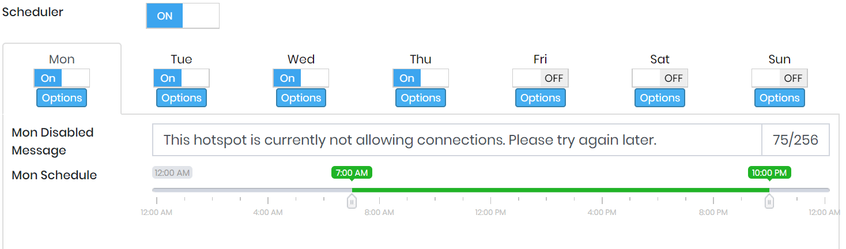846x249 pixels.
Task: Turn off the main Scheduler switch
Action: [x=182, y=16]
